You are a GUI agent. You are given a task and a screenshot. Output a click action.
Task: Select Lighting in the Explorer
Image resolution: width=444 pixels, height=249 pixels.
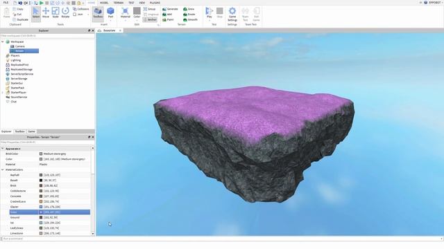coord(13,60)
